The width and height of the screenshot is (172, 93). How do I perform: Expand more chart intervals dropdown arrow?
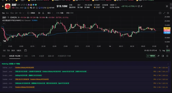(23, 13)
